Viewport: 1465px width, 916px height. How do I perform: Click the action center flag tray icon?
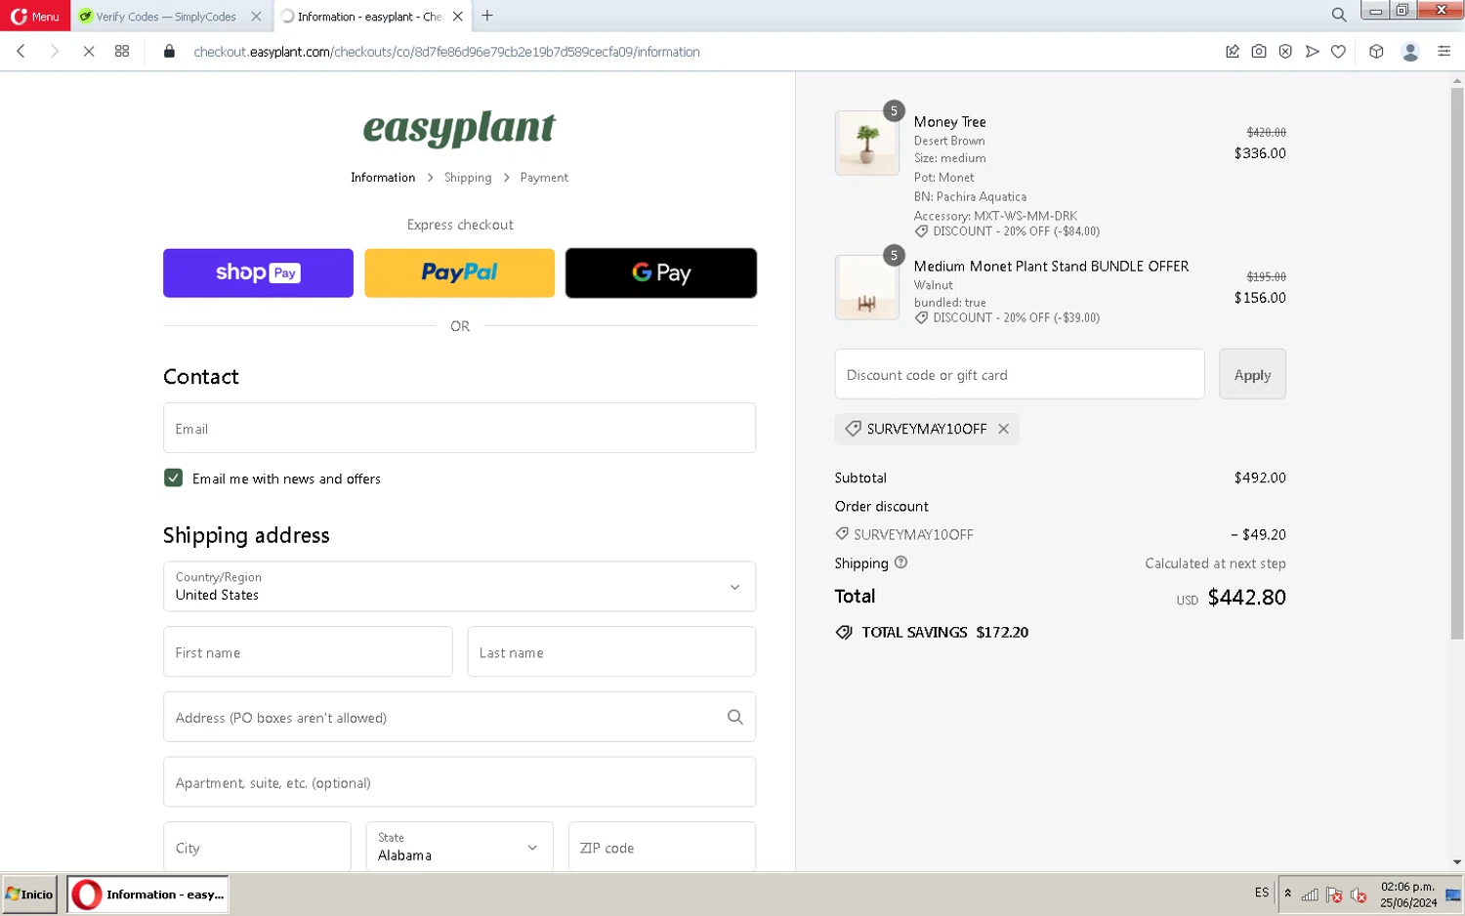[x=1334, y=895]
